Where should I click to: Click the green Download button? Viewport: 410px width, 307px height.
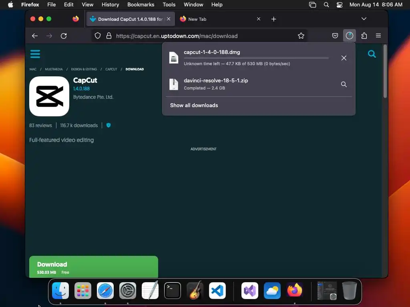[94, 267]
